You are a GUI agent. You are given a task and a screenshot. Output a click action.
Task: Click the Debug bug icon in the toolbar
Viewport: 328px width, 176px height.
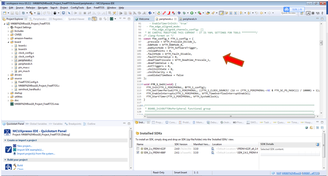click(x=179, y=13)
